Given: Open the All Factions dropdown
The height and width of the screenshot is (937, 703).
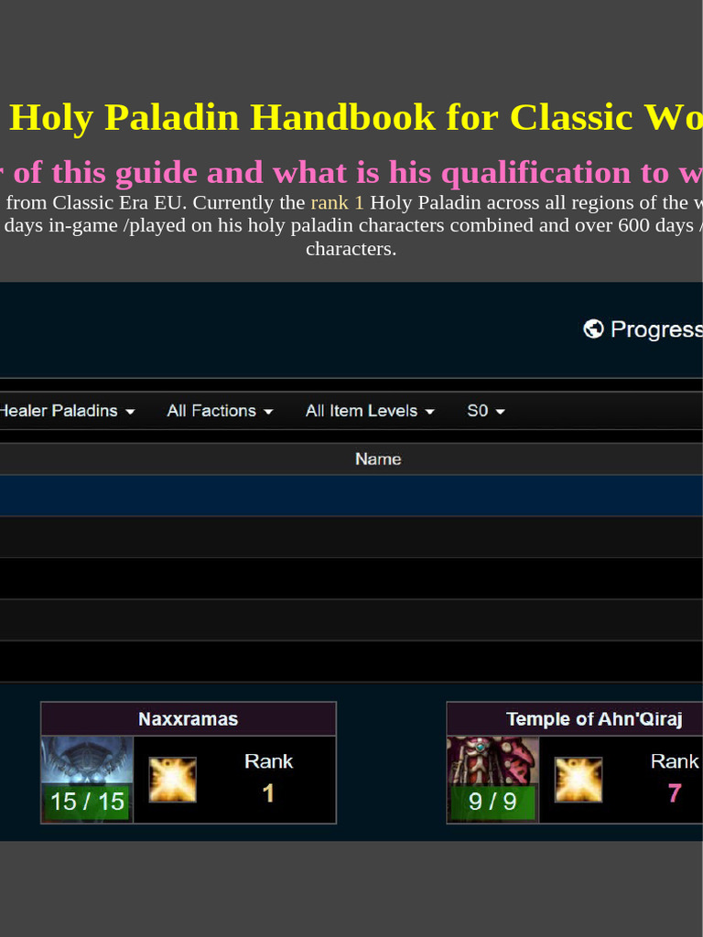Looking at the screenshot, I should (x=220, y=411).
